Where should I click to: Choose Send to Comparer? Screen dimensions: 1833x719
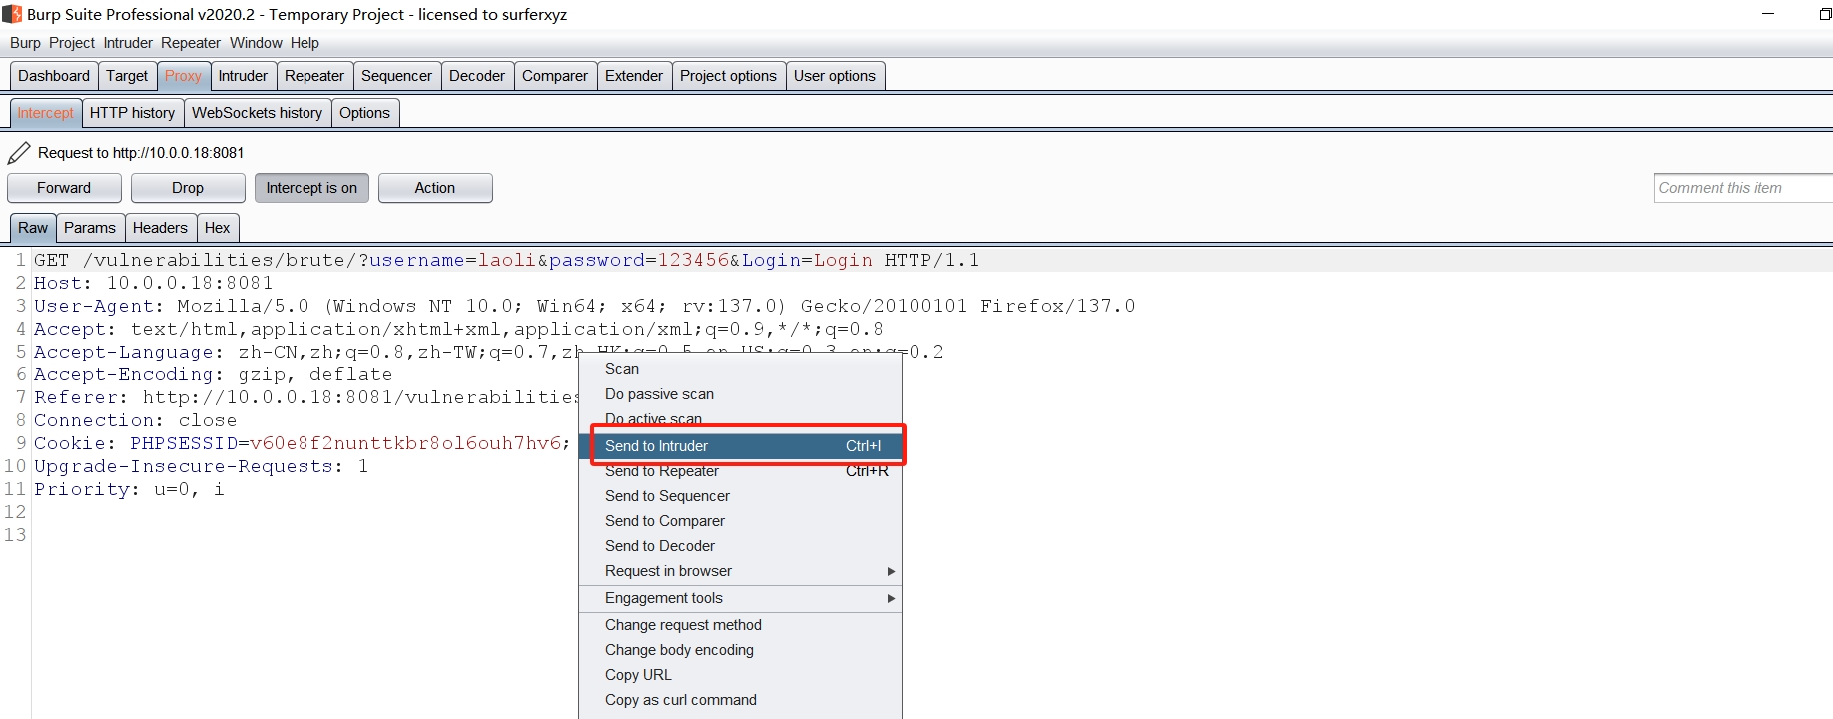(740, 521)
